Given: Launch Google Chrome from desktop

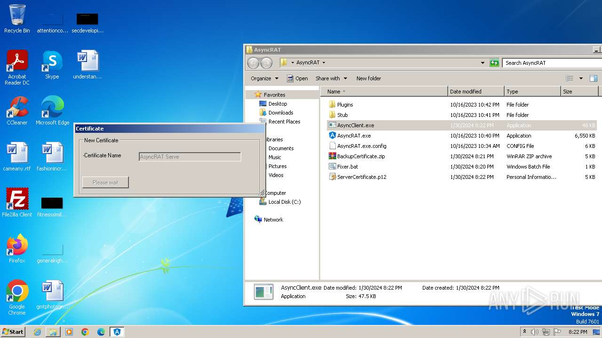Looking at the screenshot, I should [17, 297].
